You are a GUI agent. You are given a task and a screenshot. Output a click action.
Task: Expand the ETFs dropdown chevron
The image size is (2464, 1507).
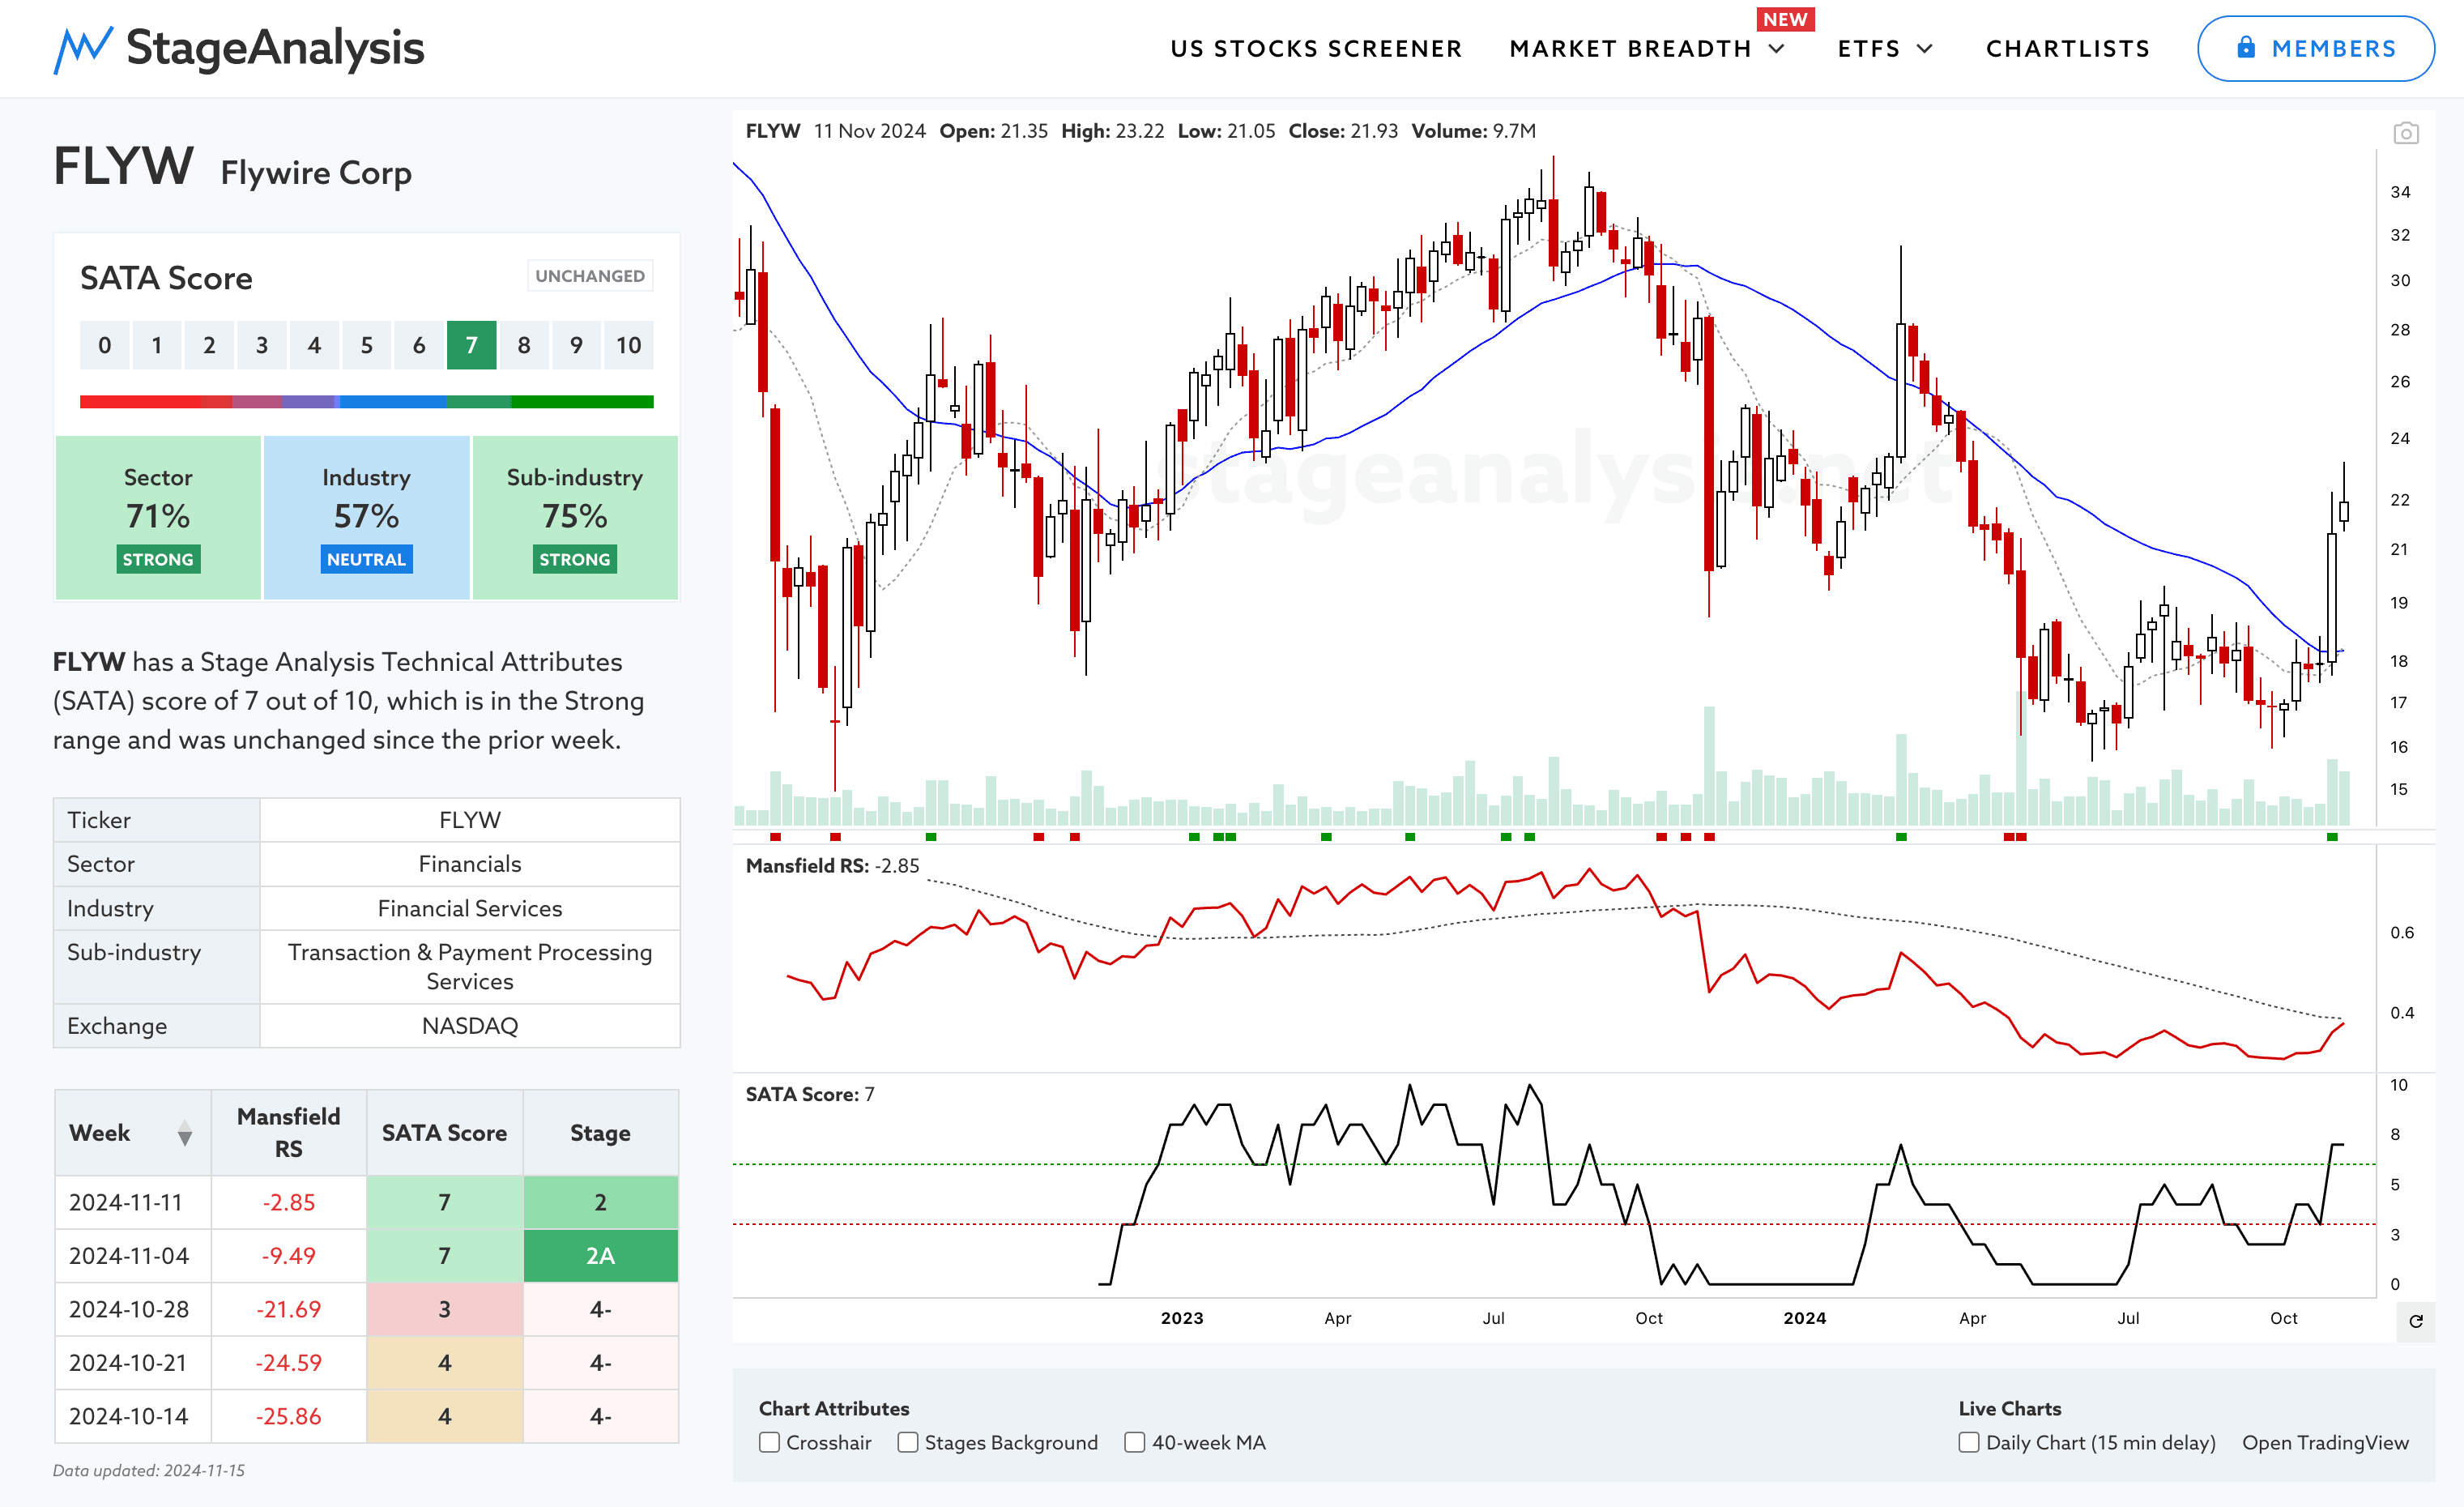pos(1925,49)
